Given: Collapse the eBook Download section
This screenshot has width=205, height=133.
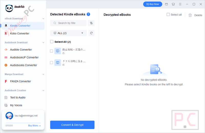Looking at the screenshot, I should point(43,19).
